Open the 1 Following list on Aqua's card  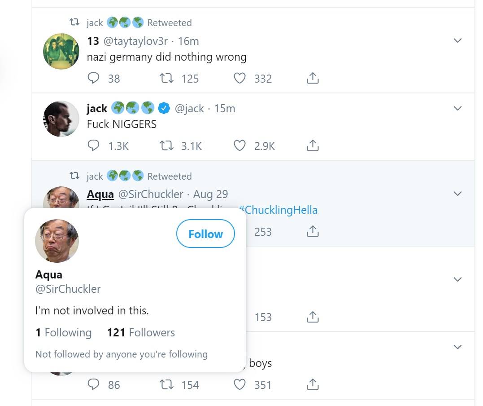point(63,332)
